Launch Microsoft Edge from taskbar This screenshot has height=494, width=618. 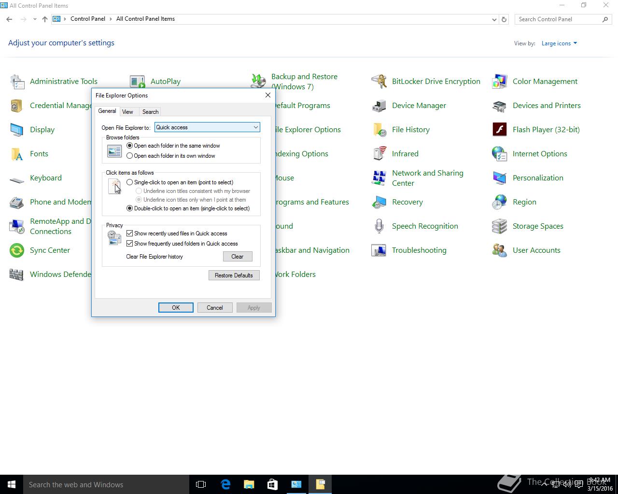coord(225,484)
